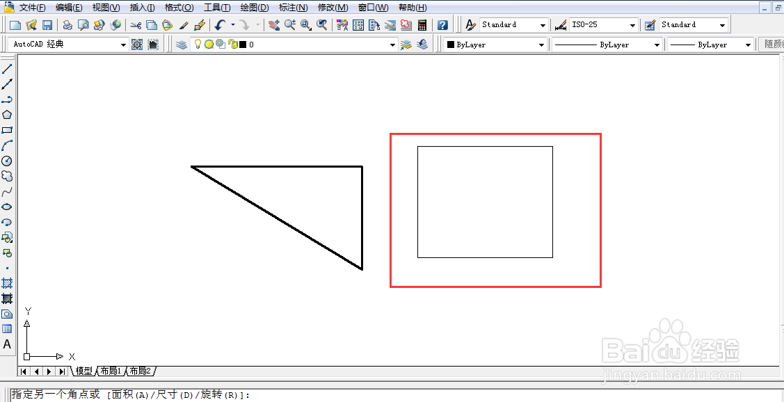Open the AutoCAD 经典 workspace dropdown

coord(124,45)
